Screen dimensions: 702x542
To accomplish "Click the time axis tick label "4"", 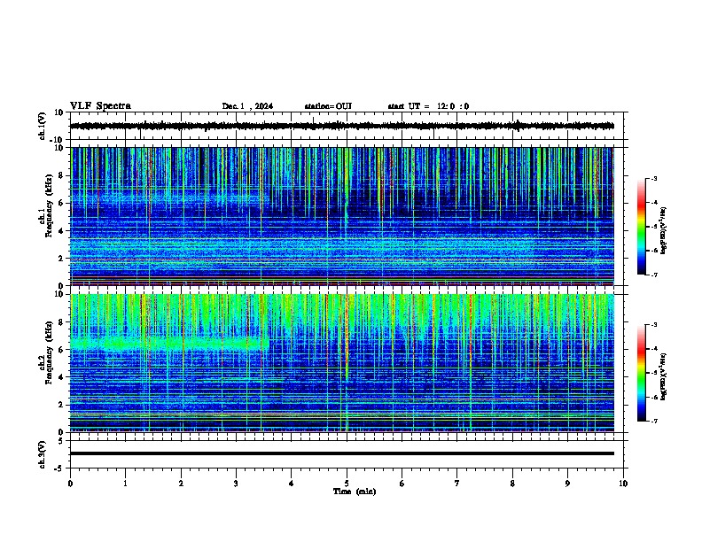I will [292, 484].
